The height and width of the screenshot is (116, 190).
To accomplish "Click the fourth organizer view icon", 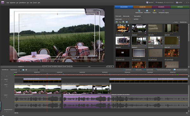I will (x=127, y=22).
